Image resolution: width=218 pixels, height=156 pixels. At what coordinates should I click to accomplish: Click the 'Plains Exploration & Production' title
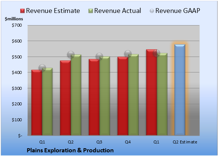pyautogui.click(x=70, y=150)
